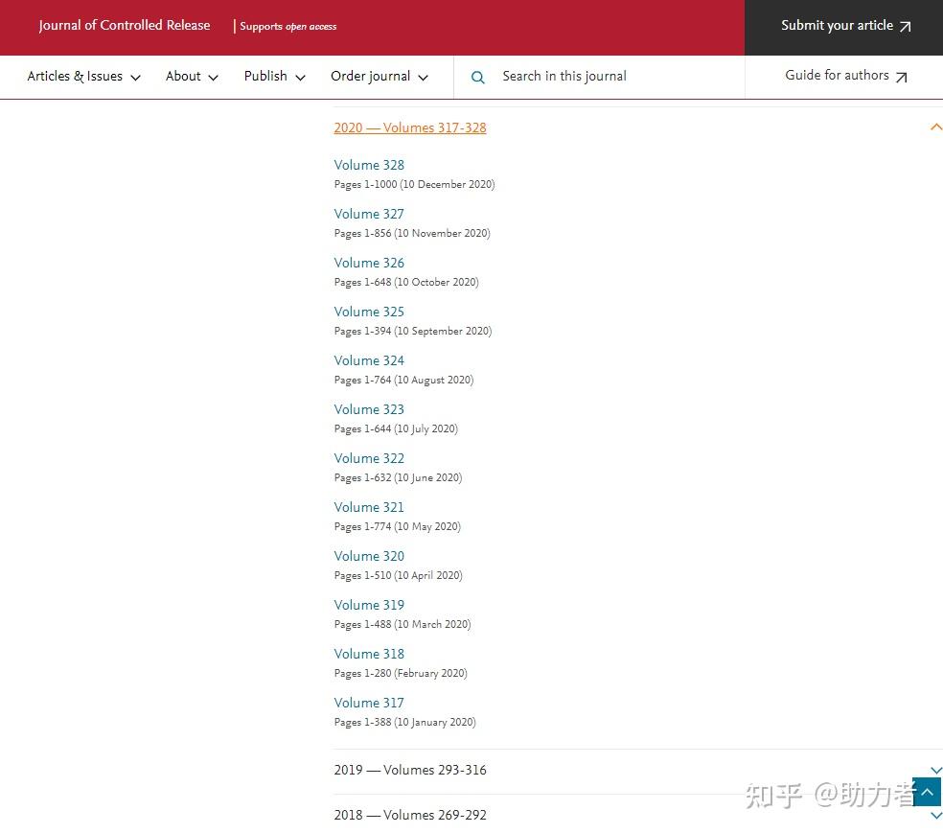Open the Order journal dropdown menu
Screen dimensions: 943x833
[x=379, y=77]
